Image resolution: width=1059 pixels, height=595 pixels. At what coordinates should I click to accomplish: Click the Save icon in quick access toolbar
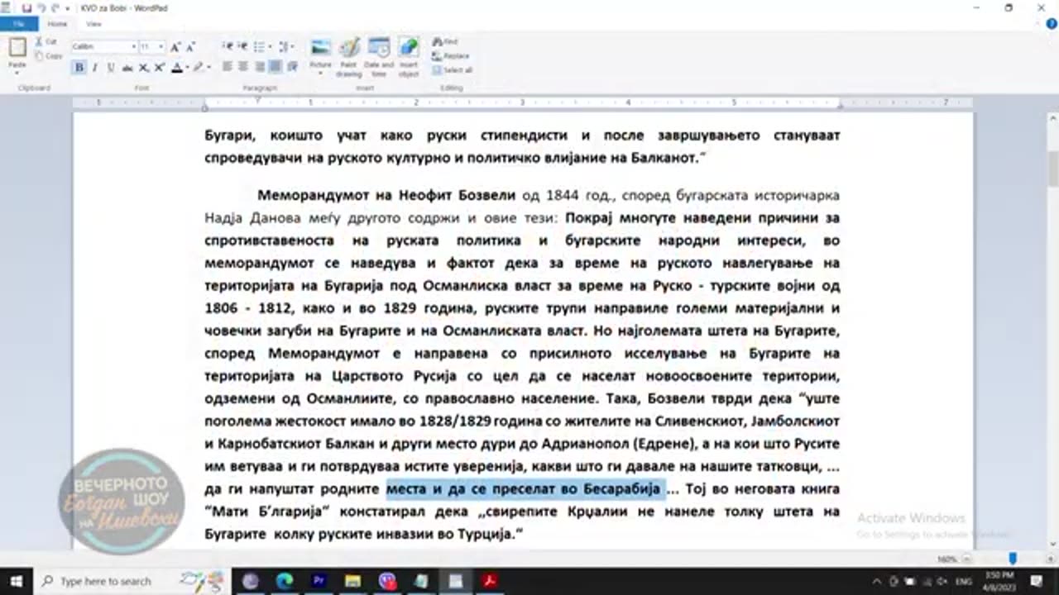click(x=27, y=7)
